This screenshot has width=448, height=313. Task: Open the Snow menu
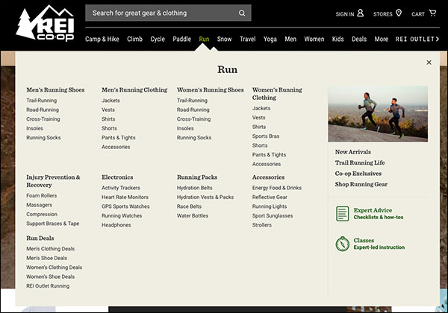[x=224, y=39]
